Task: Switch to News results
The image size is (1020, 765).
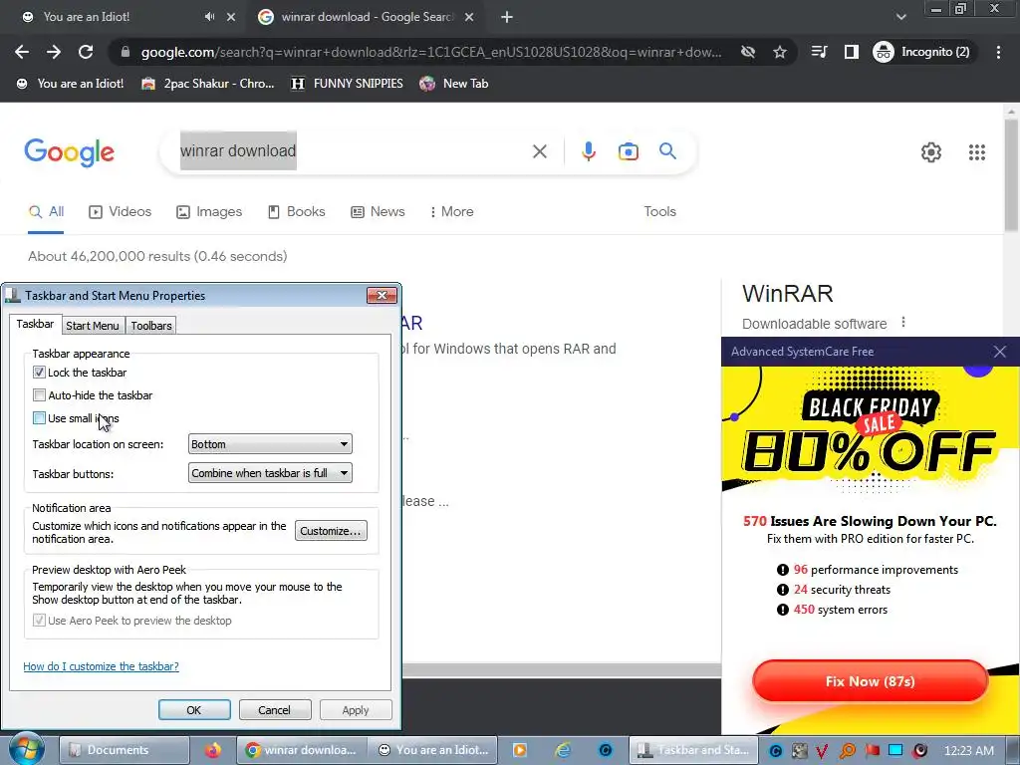Action: click(x=378, y=212)
